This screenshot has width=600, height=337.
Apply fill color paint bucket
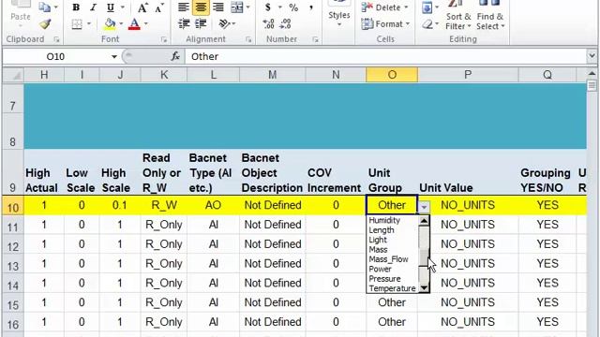(110, 24)
